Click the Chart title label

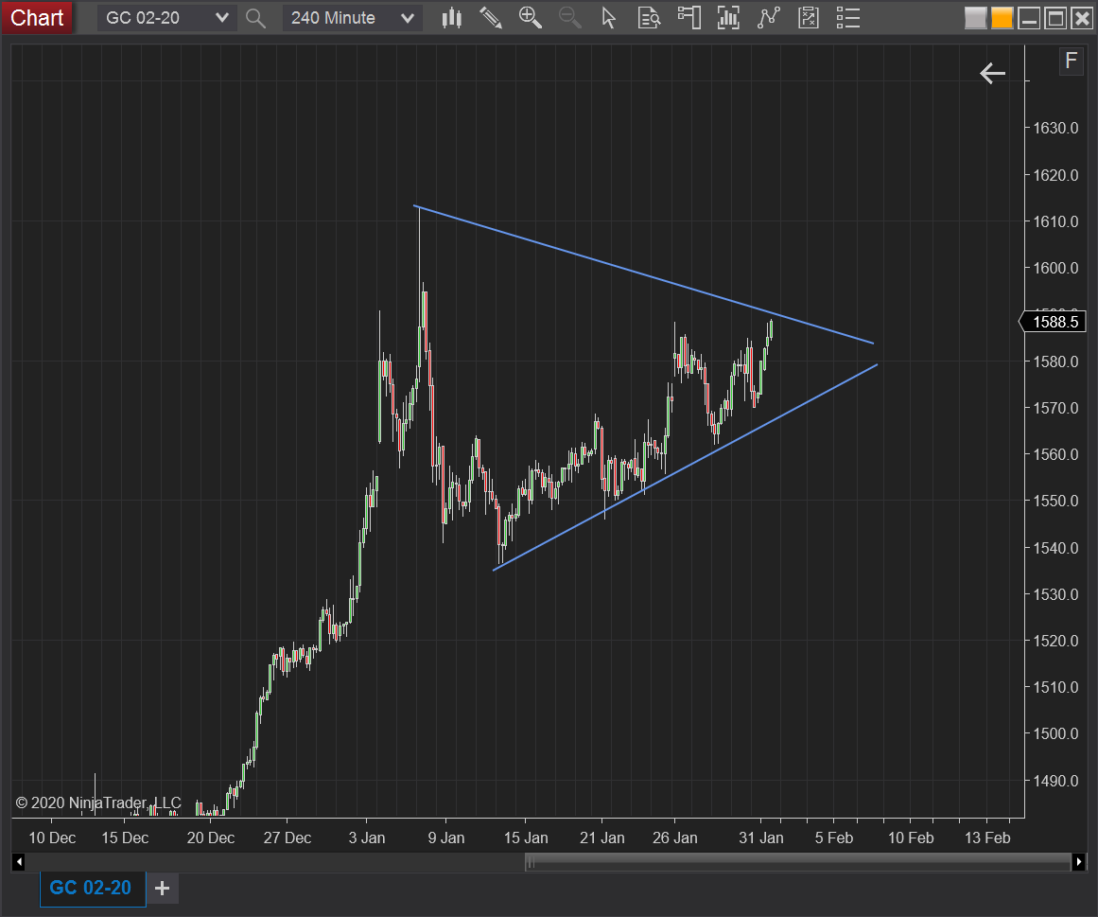click(37, 18)
